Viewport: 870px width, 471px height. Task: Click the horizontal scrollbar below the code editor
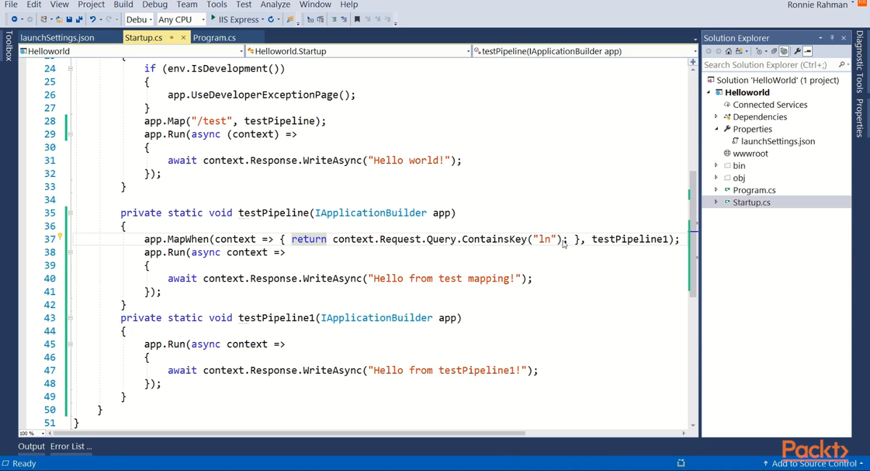(x=290, y=433)
